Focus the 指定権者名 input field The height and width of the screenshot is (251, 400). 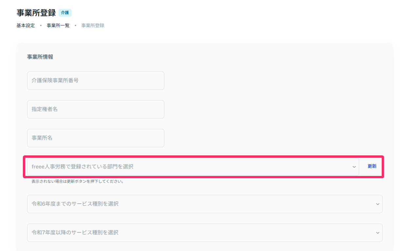tap(96, 109)
